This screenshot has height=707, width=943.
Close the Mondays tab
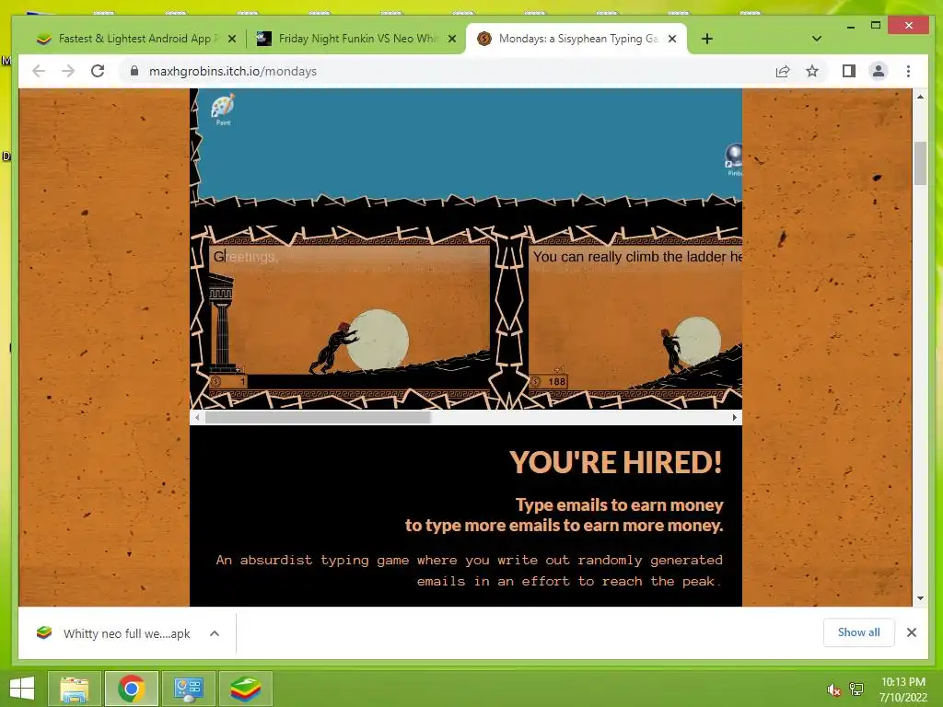[x=672, y=39]
